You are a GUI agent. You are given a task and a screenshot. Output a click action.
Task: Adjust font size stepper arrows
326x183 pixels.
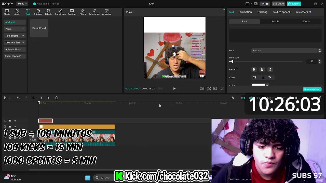point(320,62)
